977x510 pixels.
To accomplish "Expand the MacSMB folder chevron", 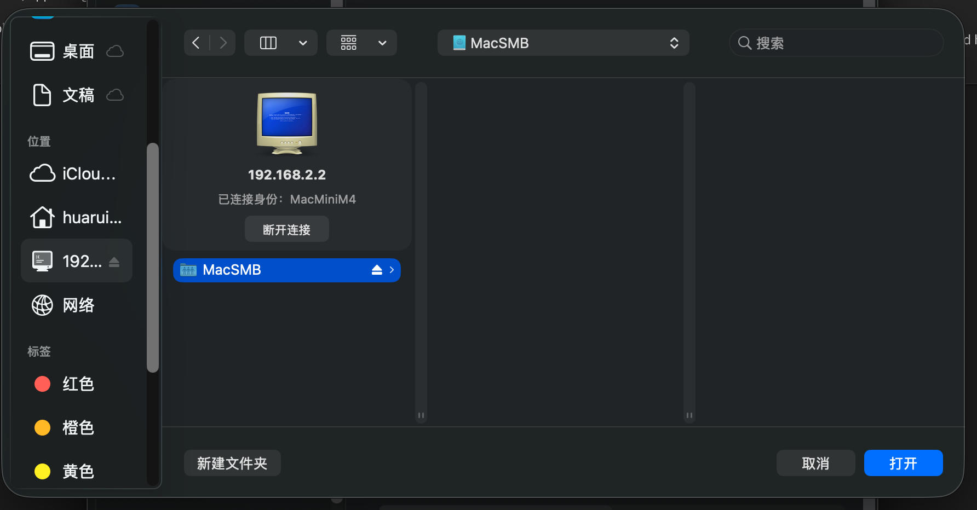I will click(x=392, y=270).
